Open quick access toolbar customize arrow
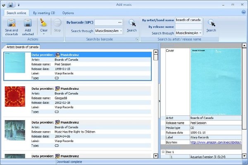 [19, 5]
